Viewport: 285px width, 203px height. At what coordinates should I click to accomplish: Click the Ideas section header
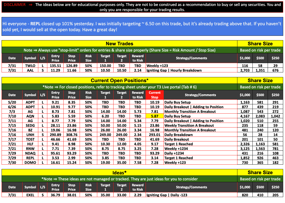119,172
